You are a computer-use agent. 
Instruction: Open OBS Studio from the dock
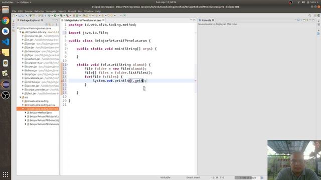(x=6, y=95)
